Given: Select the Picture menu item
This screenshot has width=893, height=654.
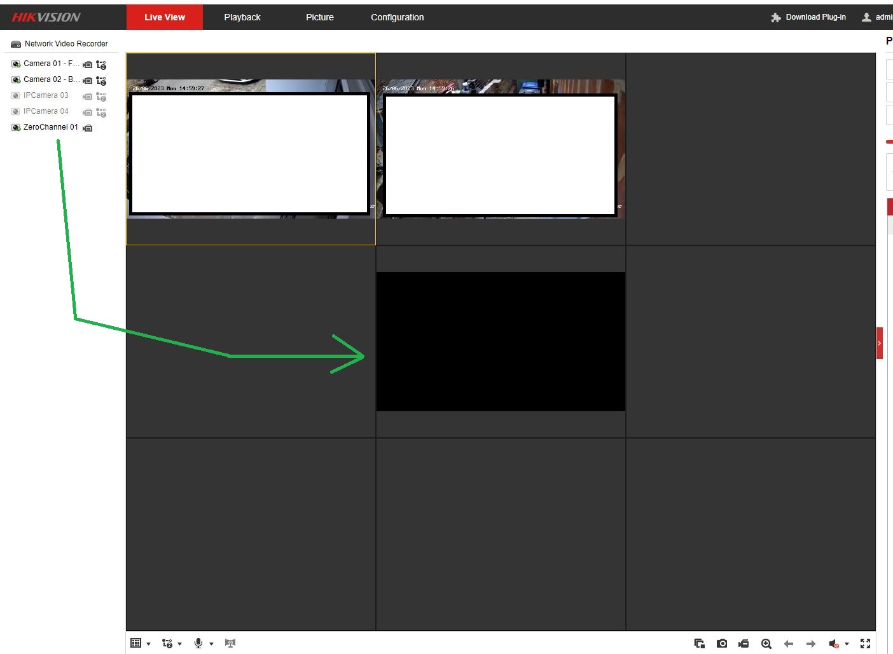Looking at the screenshot, I should pos(319,17).
